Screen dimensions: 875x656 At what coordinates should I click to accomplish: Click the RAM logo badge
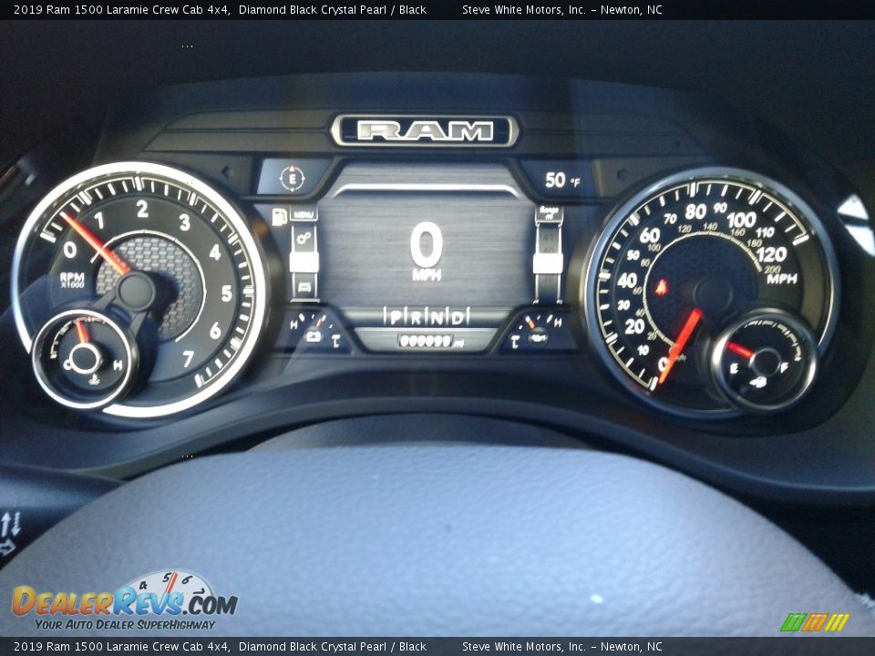425,131
